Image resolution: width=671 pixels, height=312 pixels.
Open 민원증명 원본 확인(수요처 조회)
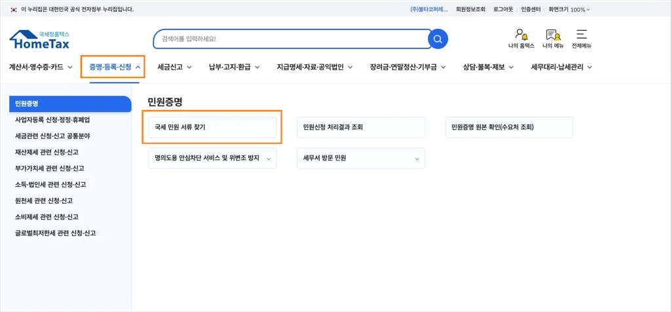coord(509,127)
